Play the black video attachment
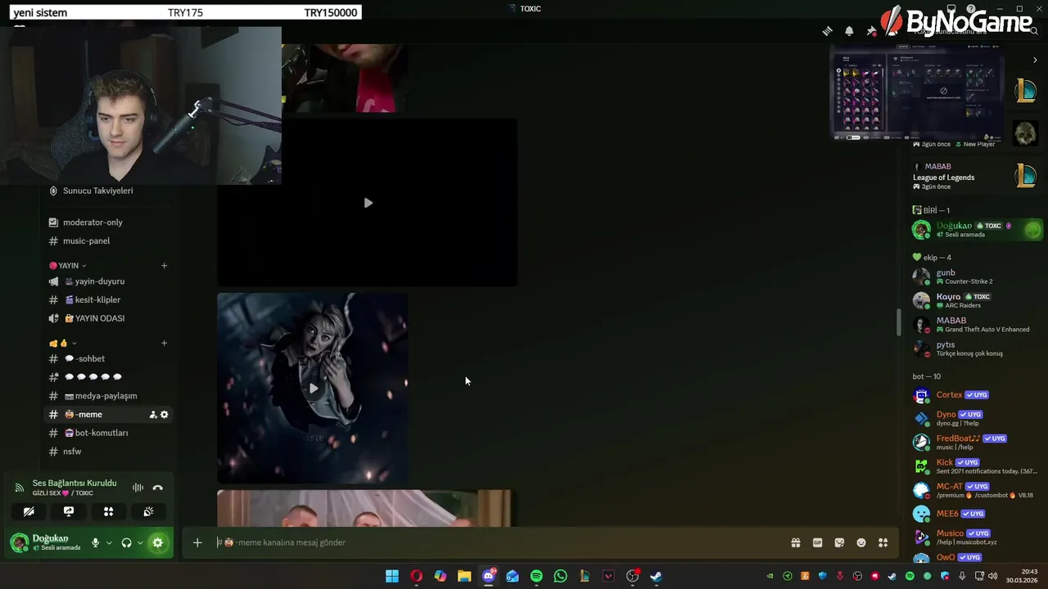The height and width of the screenshot is (589, 1048). (x=368, y=203)
